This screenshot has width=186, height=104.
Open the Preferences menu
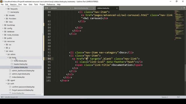51,5
